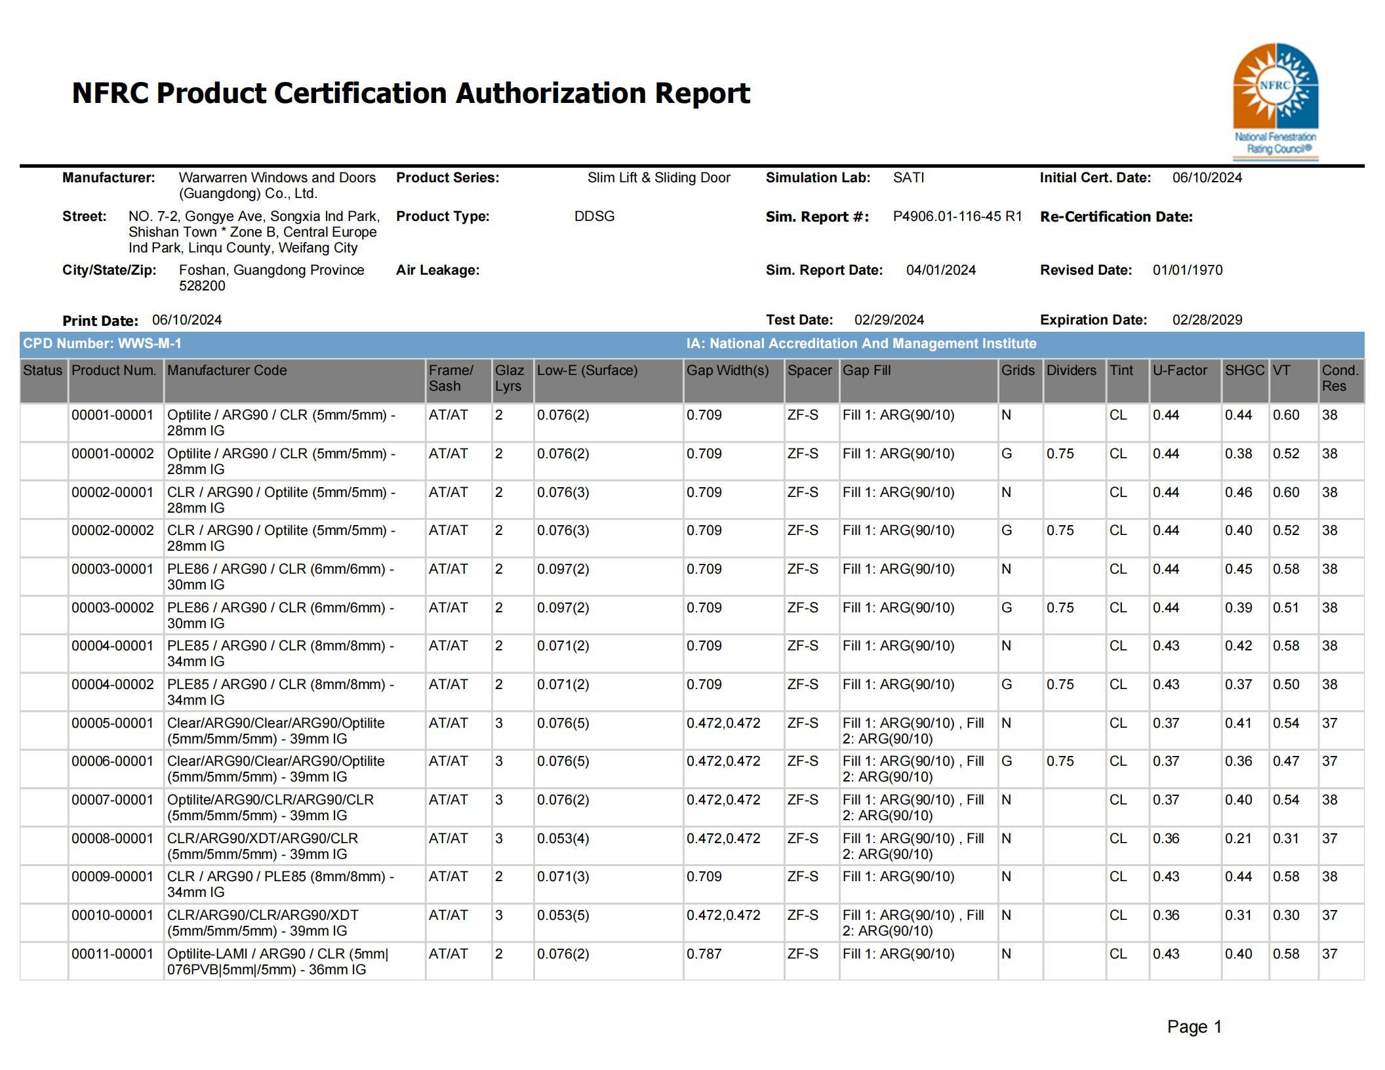The image size is (1385, 1070).
Task: Select product number 00004-00001
Action: coord(112,646)
